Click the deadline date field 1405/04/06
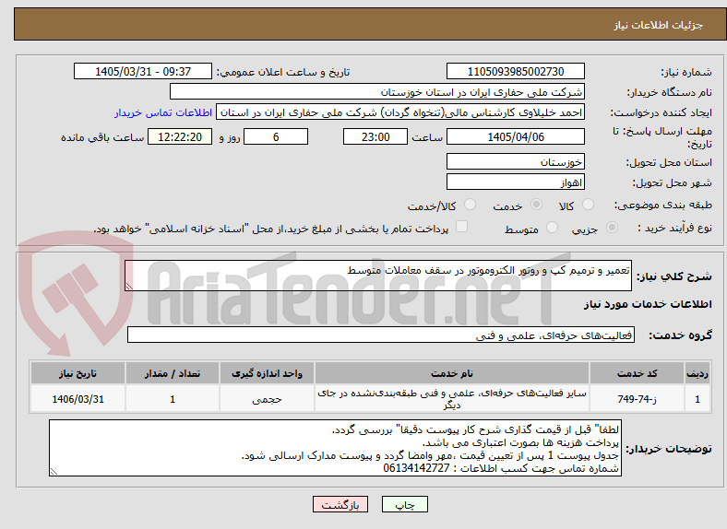Screen dimensions: 727x529 [515, 136]
